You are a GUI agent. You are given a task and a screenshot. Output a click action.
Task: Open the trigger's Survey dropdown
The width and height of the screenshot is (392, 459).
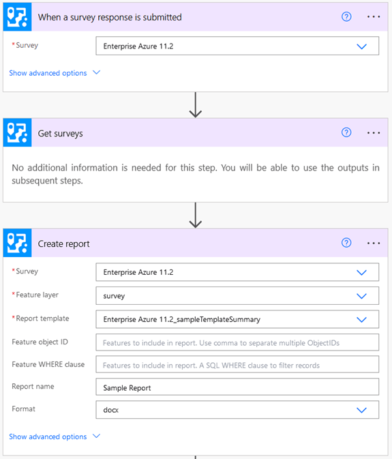tap(237, 46)
